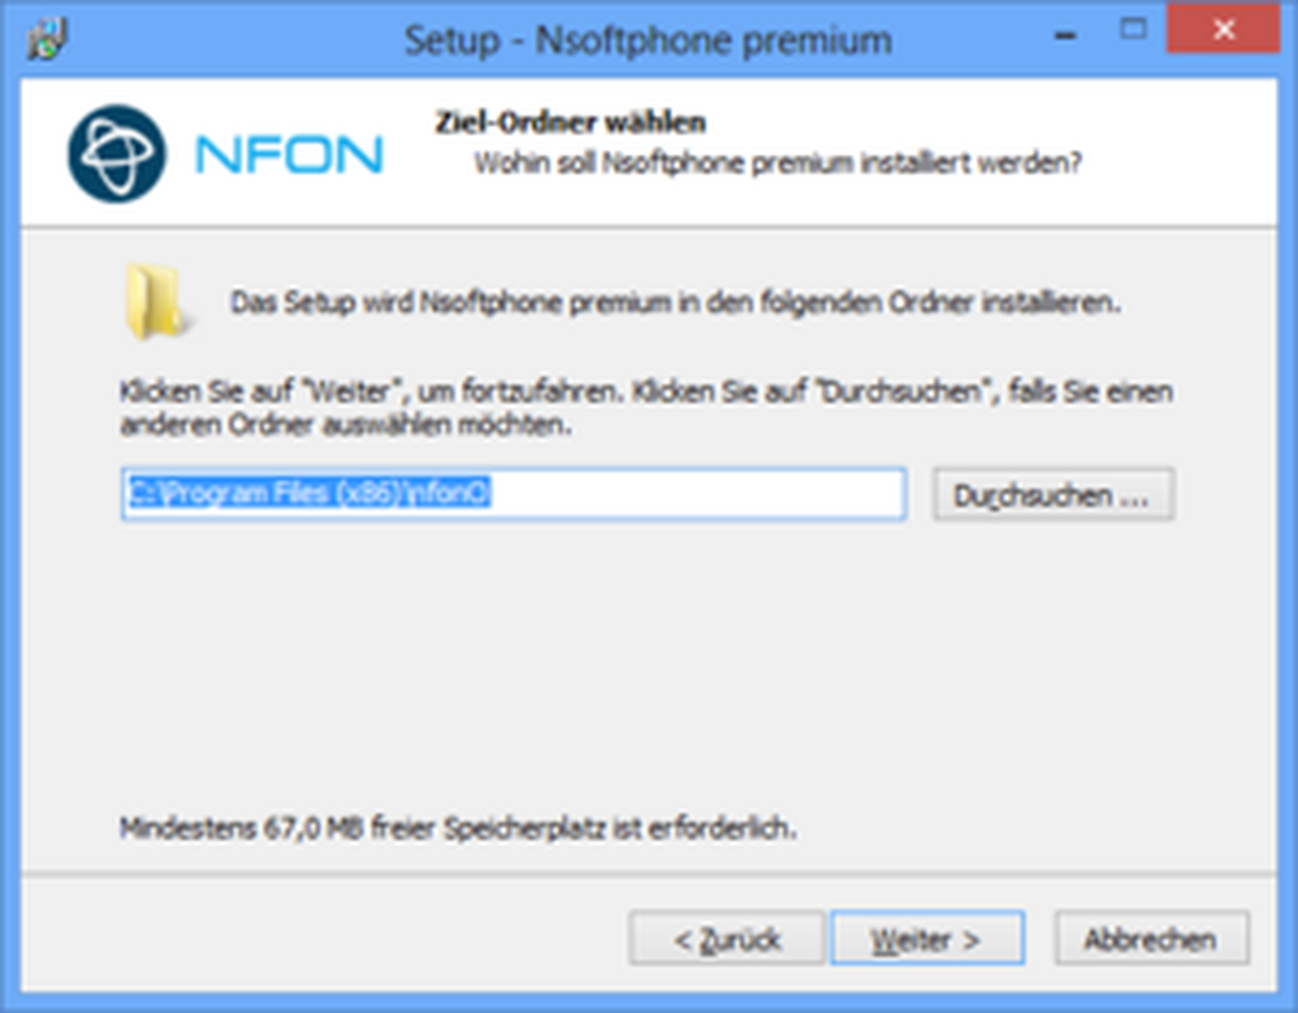Click the 'Setup - Nsoftphone premium' title bar

coord(648,40)
